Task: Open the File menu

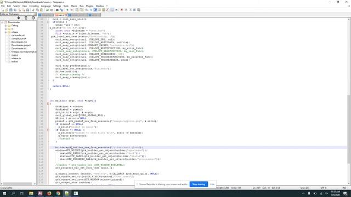Action: click(3, 6)
